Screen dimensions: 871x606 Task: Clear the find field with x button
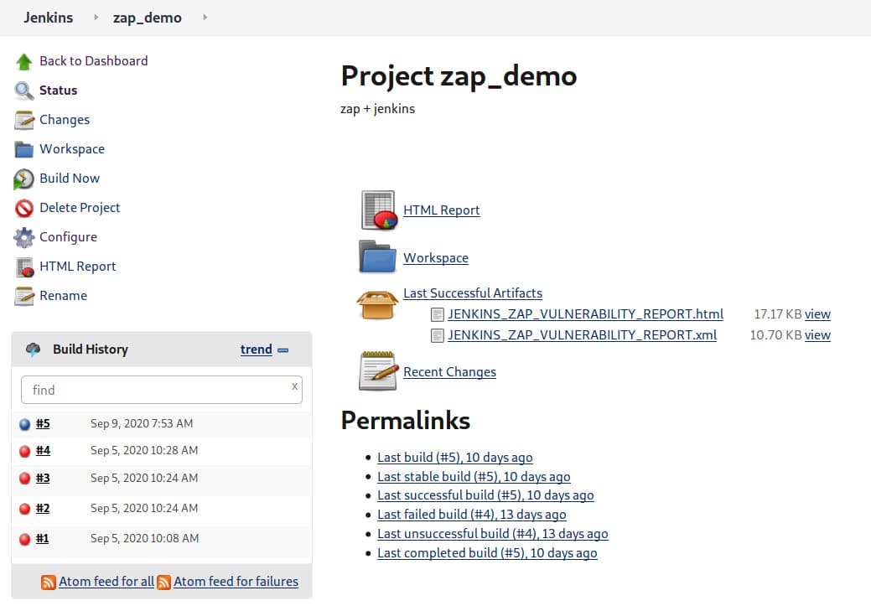click(x=294, y=386)
